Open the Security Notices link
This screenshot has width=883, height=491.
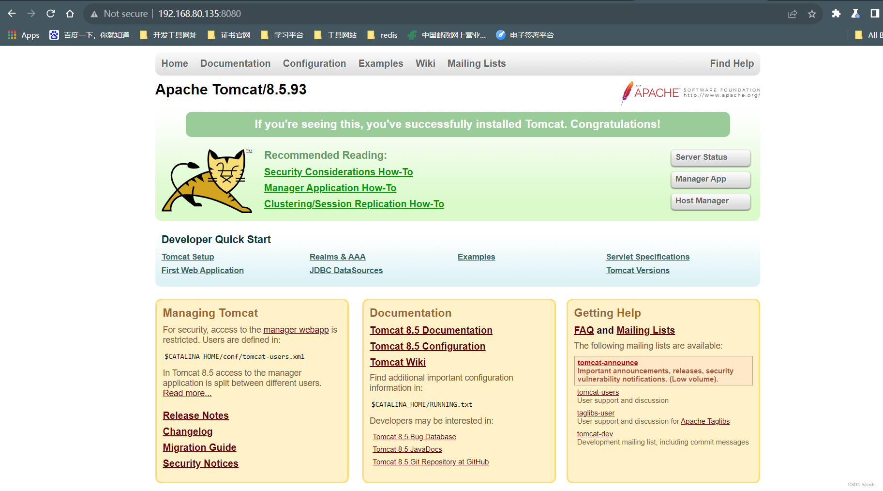coord(201,463)
